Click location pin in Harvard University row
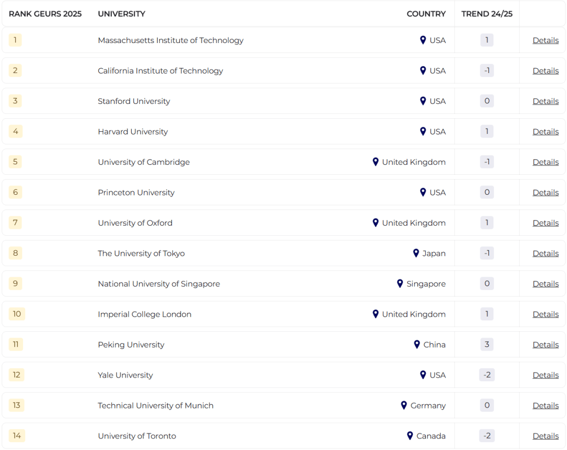567x450 pixels. (x=423, y=131)
